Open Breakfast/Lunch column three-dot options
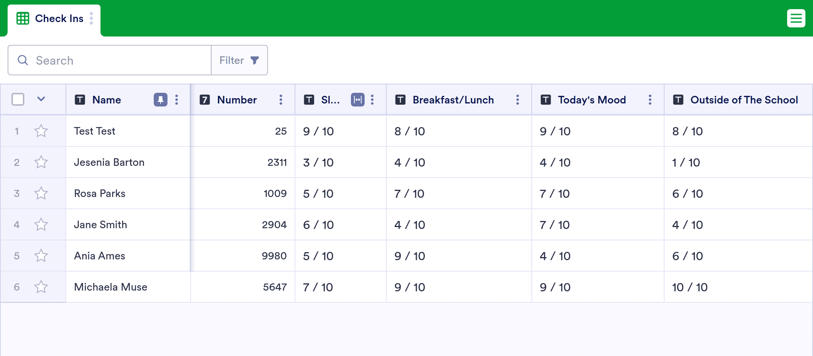Image resolution: width=813 pixels, height=356 pixels. tap(518, 100)
